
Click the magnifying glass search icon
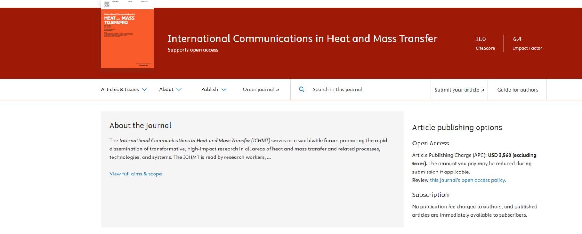pos(302,89)
